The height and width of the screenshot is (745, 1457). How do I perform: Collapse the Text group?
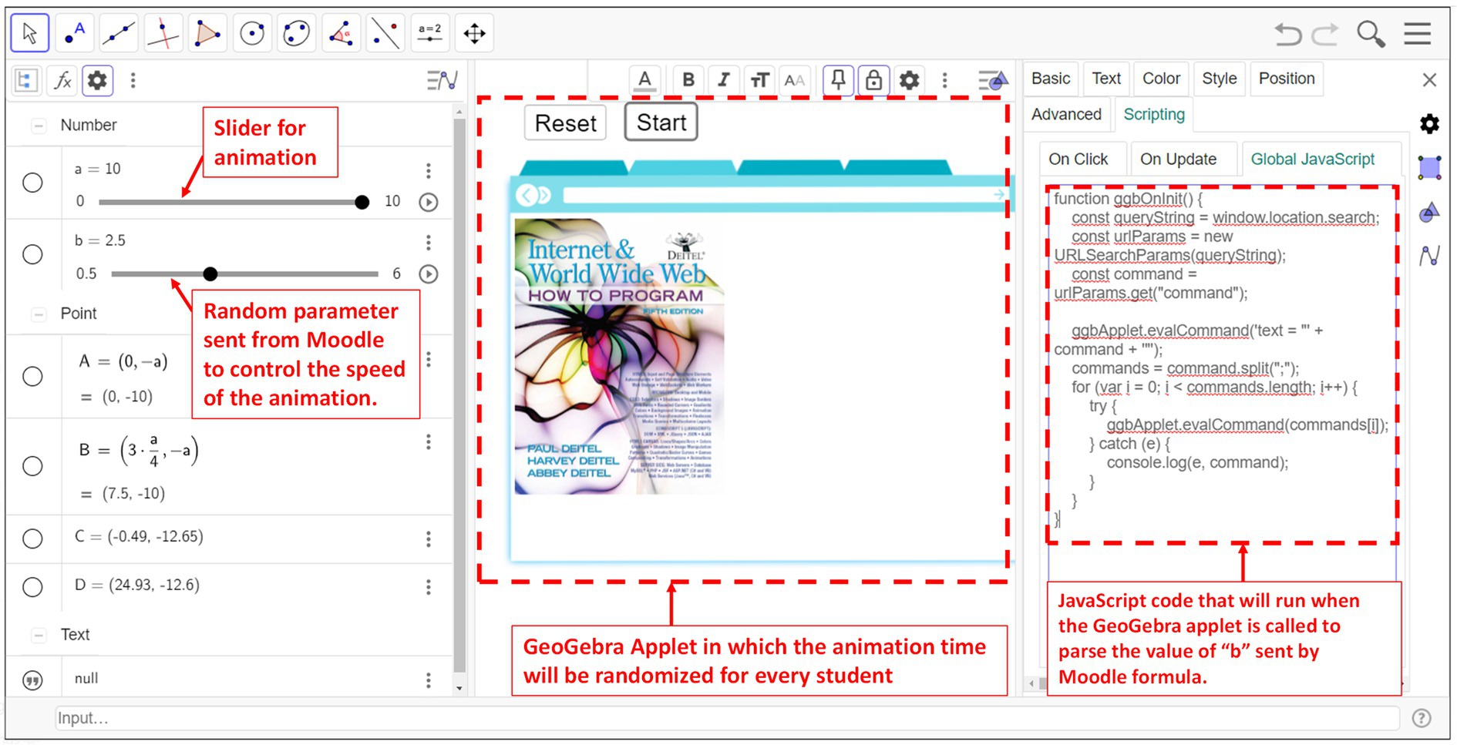click(38, 635)
